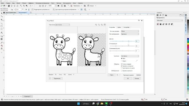
Task: Select the Crop tool in the toolbox
Action: click(x=1, y=20)
